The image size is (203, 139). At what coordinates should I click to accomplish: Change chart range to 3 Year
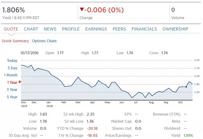(x=12, y=90)
